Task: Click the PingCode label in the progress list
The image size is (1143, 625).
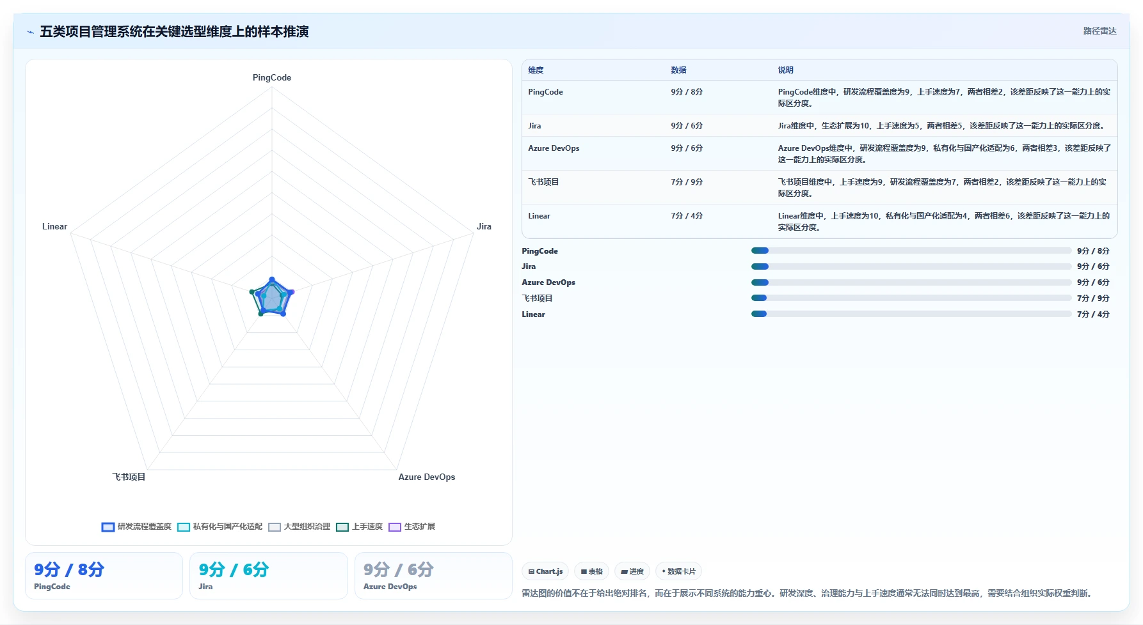Action: (x=540, y=251)
